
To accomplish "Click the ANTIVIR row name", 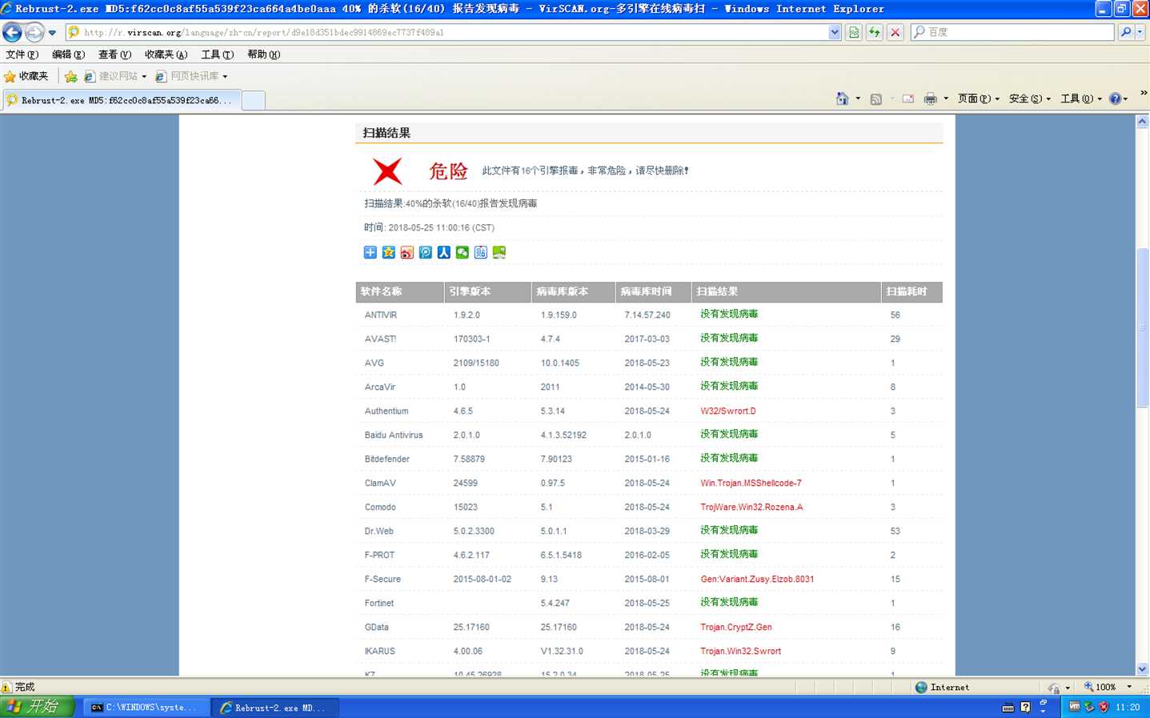I will [x=380, y=315].
